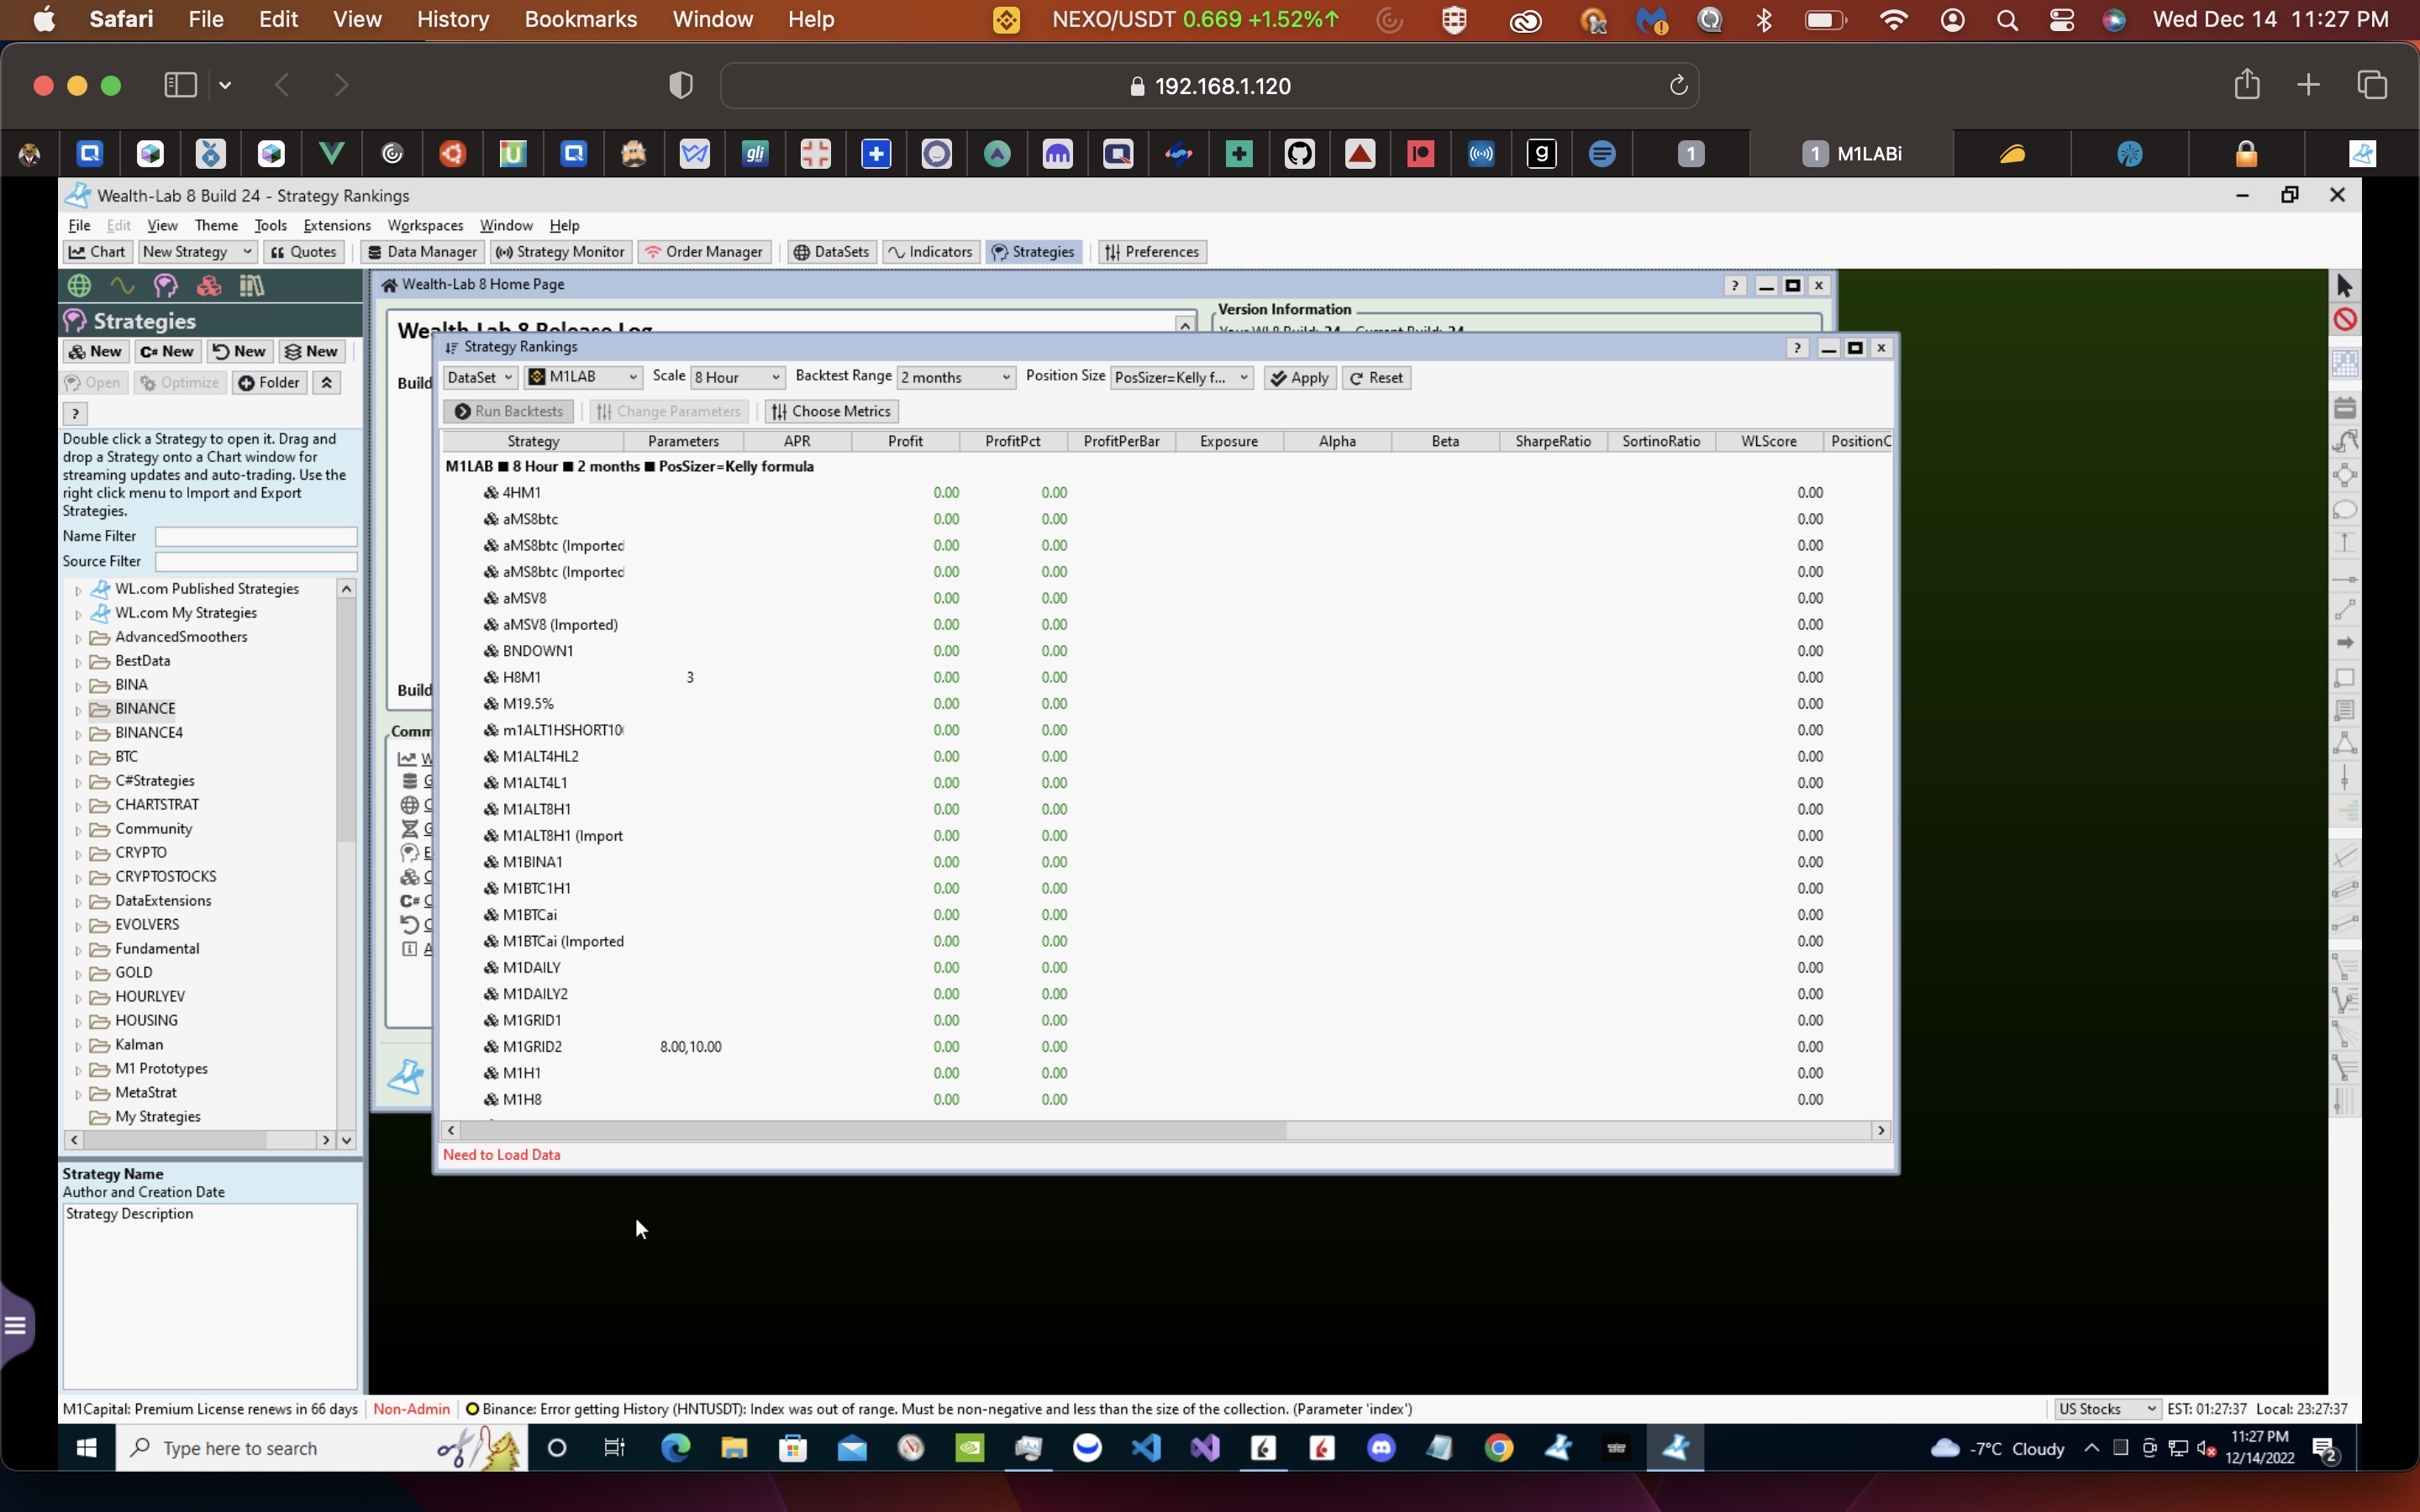Open the Extensions menu
Screen dimensions: 2420x1512
336,225
